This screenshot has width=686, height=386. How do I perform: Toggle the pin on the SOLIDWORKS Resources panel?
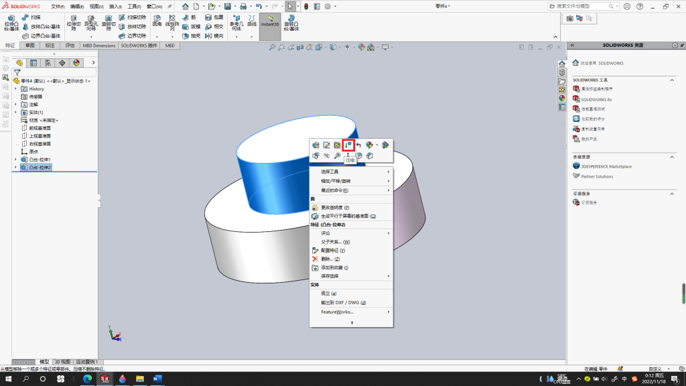pyautogui.click(x=681, y=45)
